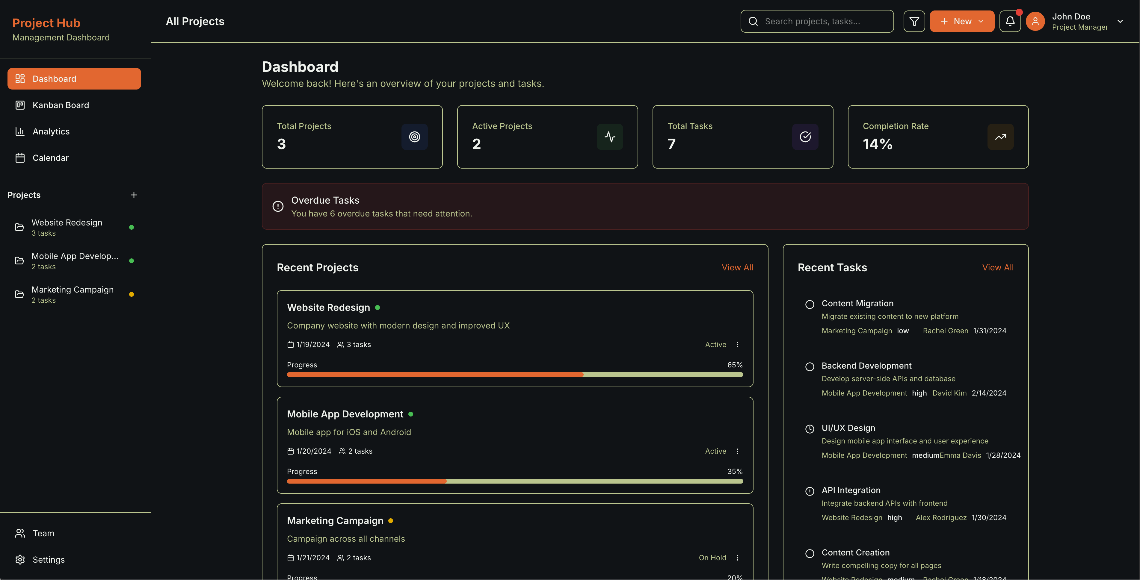
Task: Open Marketing Campaign card options menu
Action: (737, 558)
